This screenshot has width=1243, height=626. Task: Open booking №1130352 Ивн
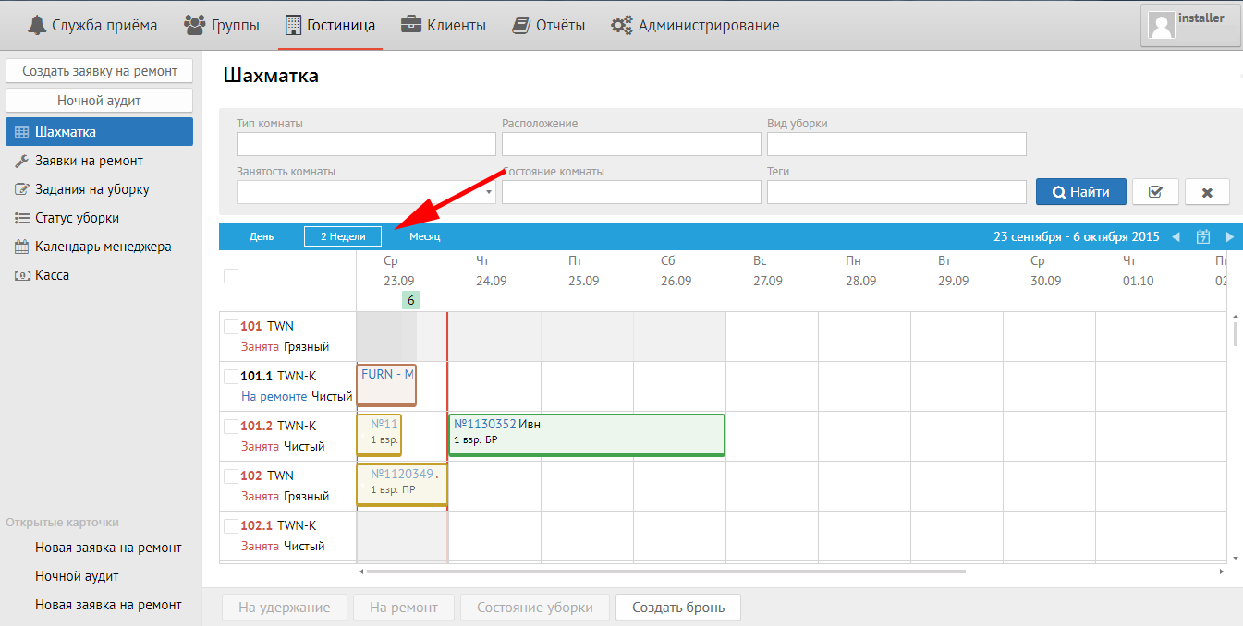[x=586, y=435]
